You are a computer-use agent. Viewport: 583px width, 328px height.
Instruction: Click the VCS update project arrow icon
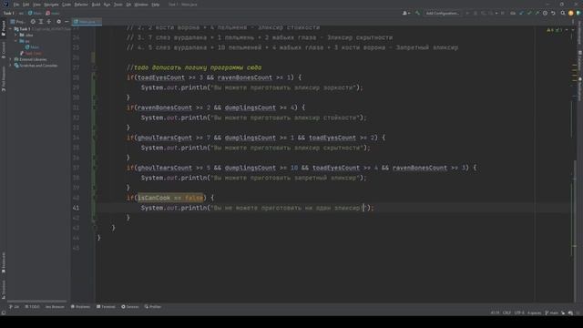[x=521, y=13]
